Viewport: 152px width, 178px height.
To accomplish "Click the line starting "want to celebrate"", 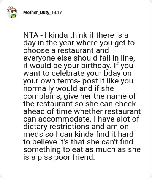I will point(77,74).
